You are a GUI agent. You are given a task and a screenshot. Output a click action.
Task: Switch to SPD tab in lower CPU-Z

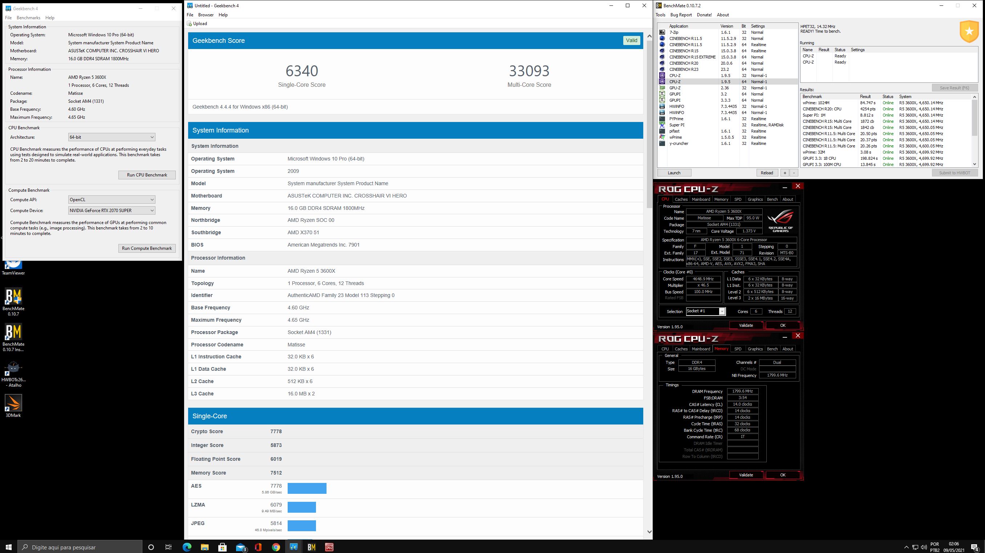point(738,349)
